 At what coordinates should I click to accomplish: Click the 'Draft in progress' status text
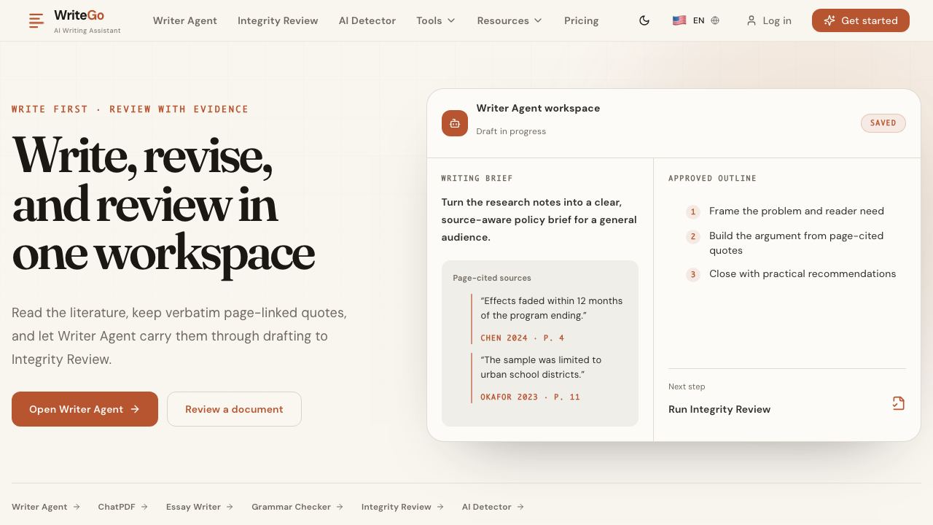(511, 131)
